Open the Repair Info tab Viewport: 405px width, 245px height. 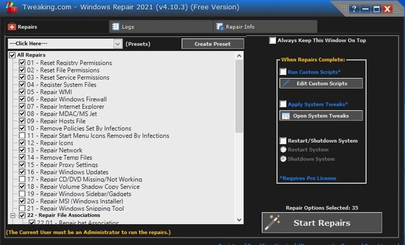click(265, 27)
